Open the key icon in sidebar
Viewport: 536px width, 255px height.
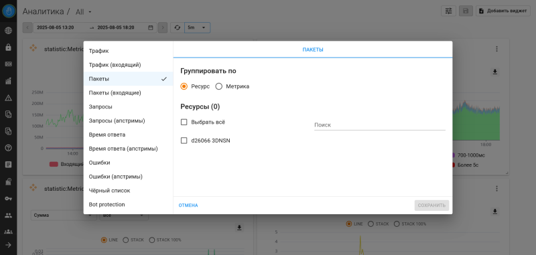coord(9,198)
